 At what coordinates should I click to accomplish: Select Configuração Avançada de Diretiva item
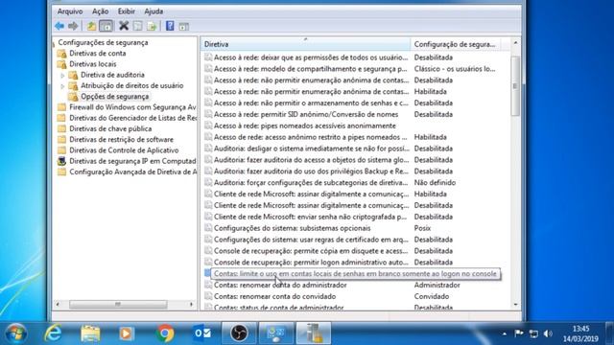(133, 172)
